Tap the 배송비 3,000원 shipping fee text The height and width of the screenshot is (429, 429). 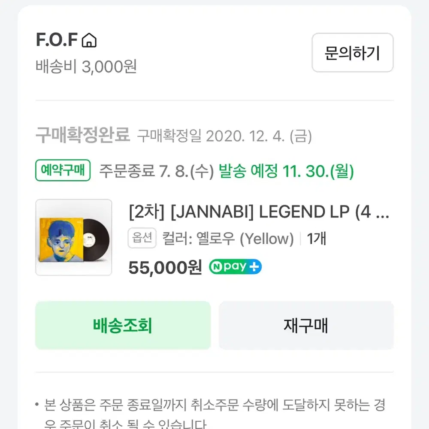click(x=86, y=66)
